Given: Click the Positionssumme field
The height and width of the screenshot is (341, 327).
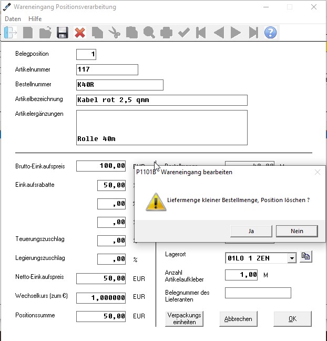Looking at the screenshot, I should (101, 316).
